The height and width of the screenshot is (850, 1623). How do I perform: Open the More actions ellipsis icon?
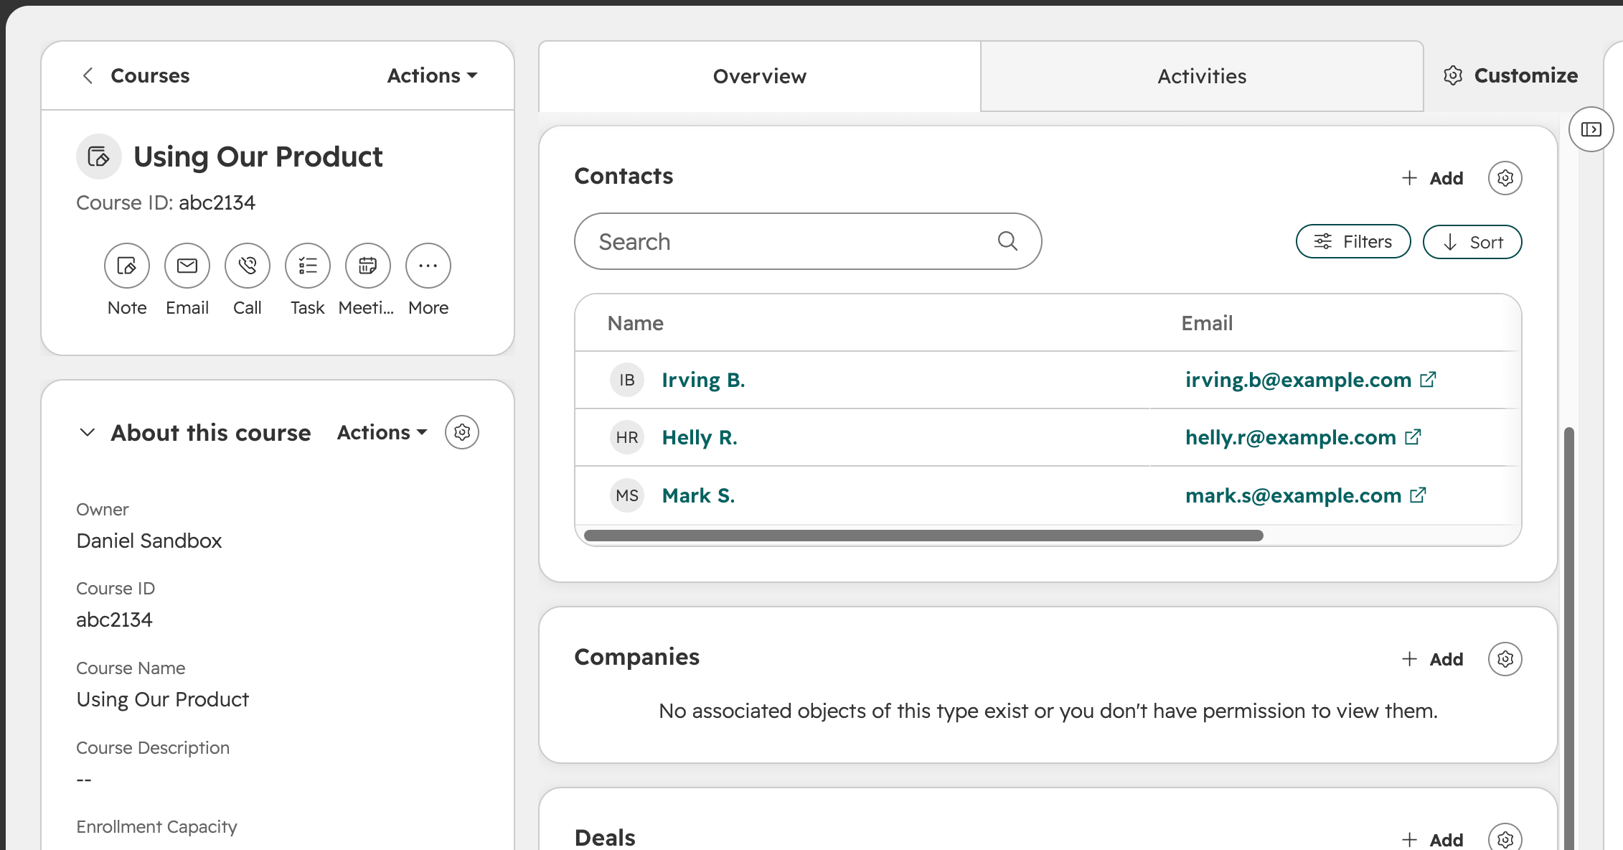click(428, 266)
